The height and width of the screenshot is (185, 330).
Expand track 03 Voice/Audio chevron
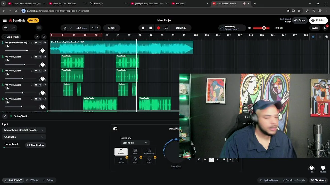coord(45,71)
